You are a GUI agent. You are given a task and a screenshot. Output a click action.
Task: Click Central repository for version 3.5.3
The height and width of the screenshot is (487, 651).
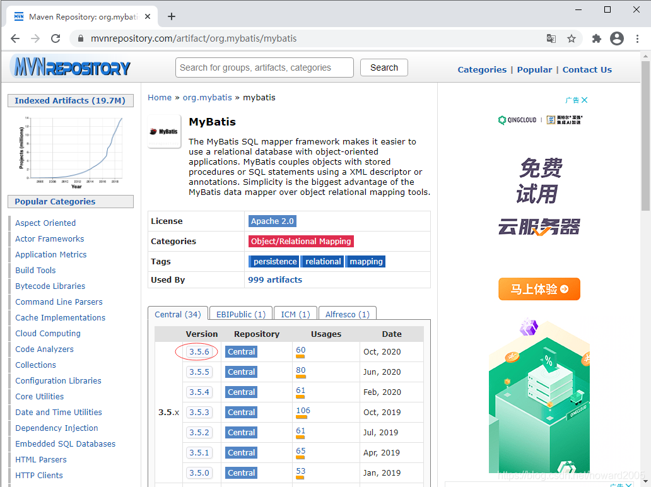pyautogui.click(x=241, y=413)
